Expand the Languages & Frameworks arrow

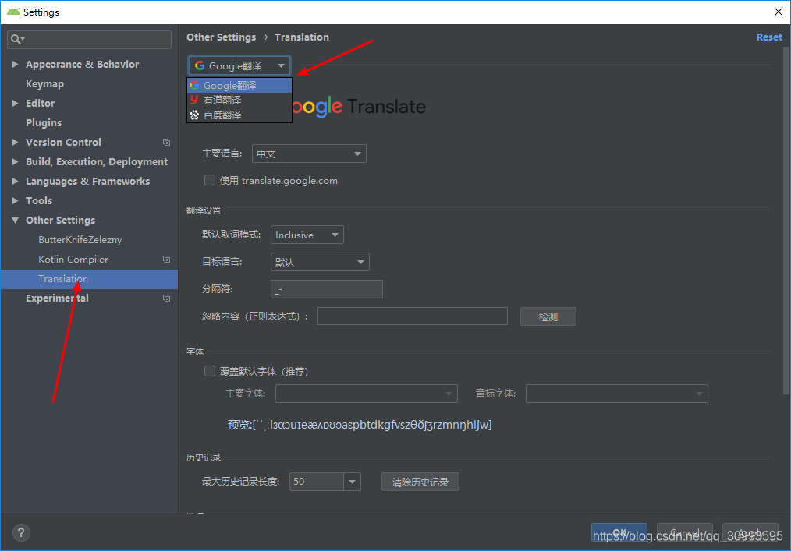15,181
